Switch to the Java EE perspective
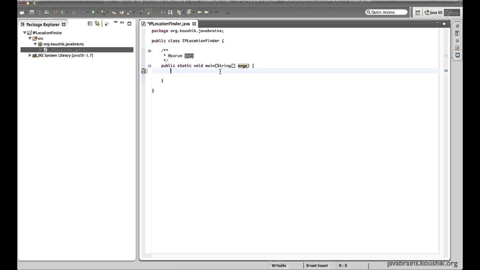480x270 pixels. tap(433, 12)
